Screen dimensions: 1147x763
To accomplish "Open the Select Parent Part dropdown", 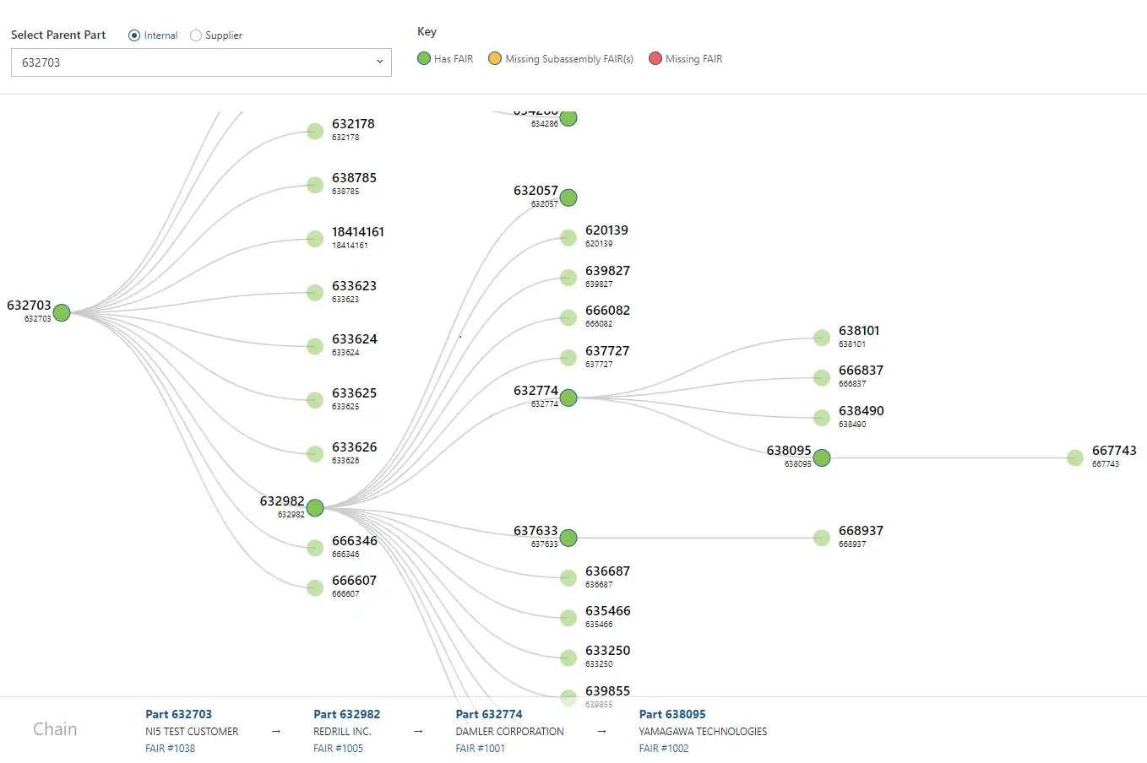I will pos(378,62).
